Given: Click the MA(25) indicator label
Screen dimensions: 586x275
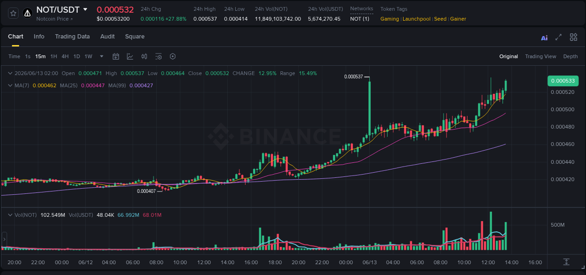Looking at the screenshot, I should [69, 85].
